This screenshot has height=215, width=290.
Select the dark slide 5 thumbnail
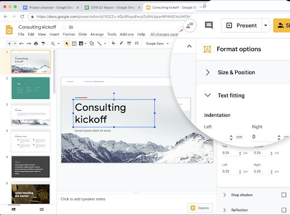click(31, 167)
